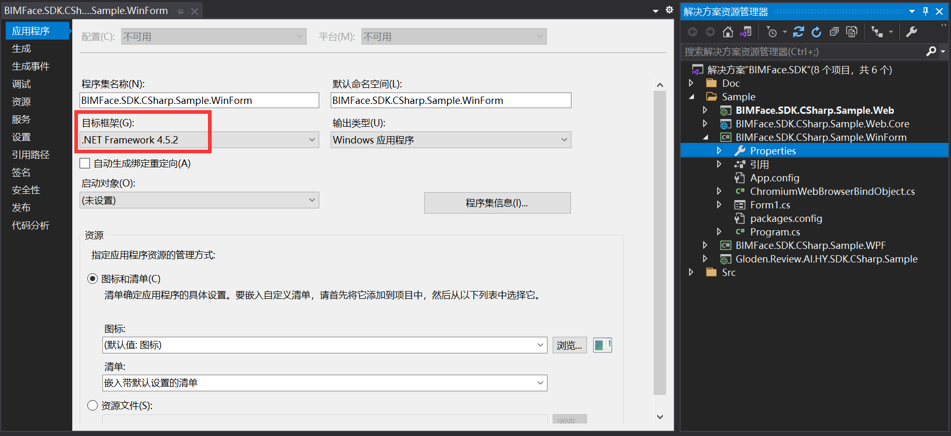The width and height of the screenshot is (951, 436).
Task: Click the search magnifier icon in Solution Explorer
Action: 931,51
